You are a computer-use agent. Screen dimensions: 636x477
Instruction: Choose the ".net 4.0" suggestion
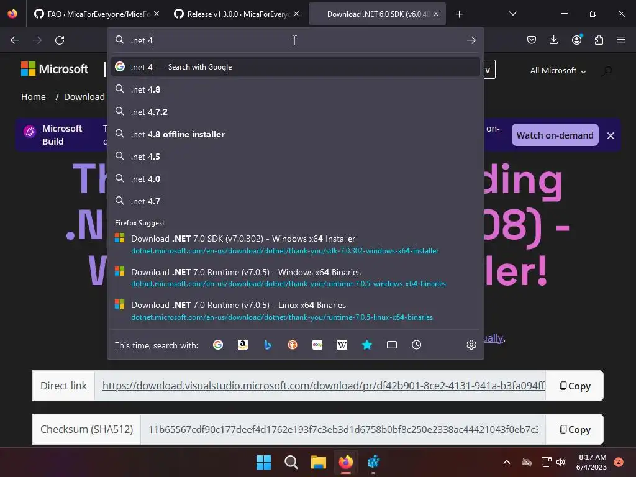point(295,179)
